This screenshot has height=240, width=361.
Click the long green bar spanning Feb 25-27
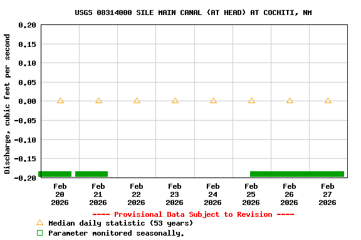pos(297,174)
